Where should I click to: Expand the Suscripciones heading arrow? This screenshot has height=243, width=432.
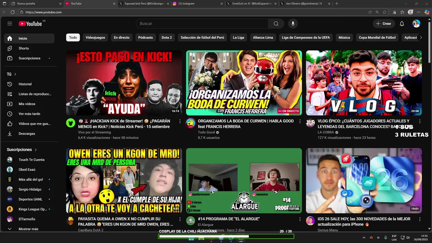pos(35,150)
